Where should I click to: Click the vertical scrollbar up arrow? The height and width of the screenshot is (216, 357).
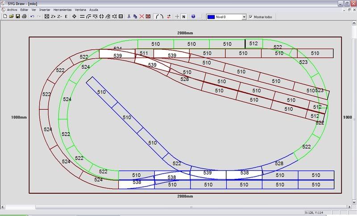coord(354,23)
